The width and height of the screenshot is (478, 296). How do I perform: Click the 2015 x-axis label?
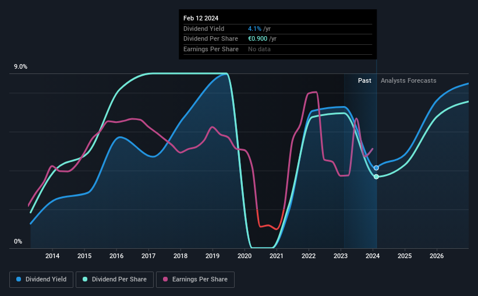click(84, 256)
